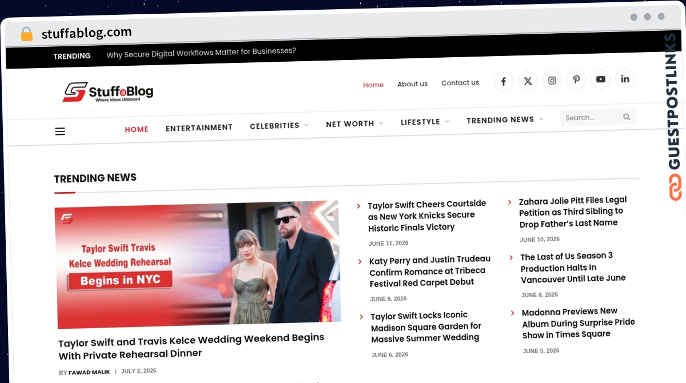The height and width of the screenshot is (383, 686).
Task: Open the Taylor Swift Travis Kelce wedding thumbnail
Action: point(198,266)
